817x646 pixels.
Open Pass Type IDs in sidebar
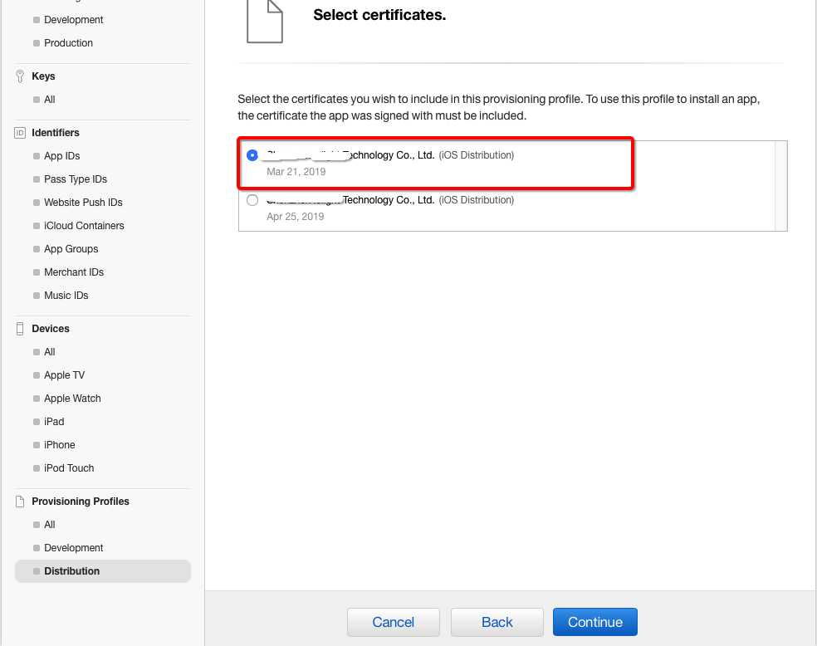(75, 179)
